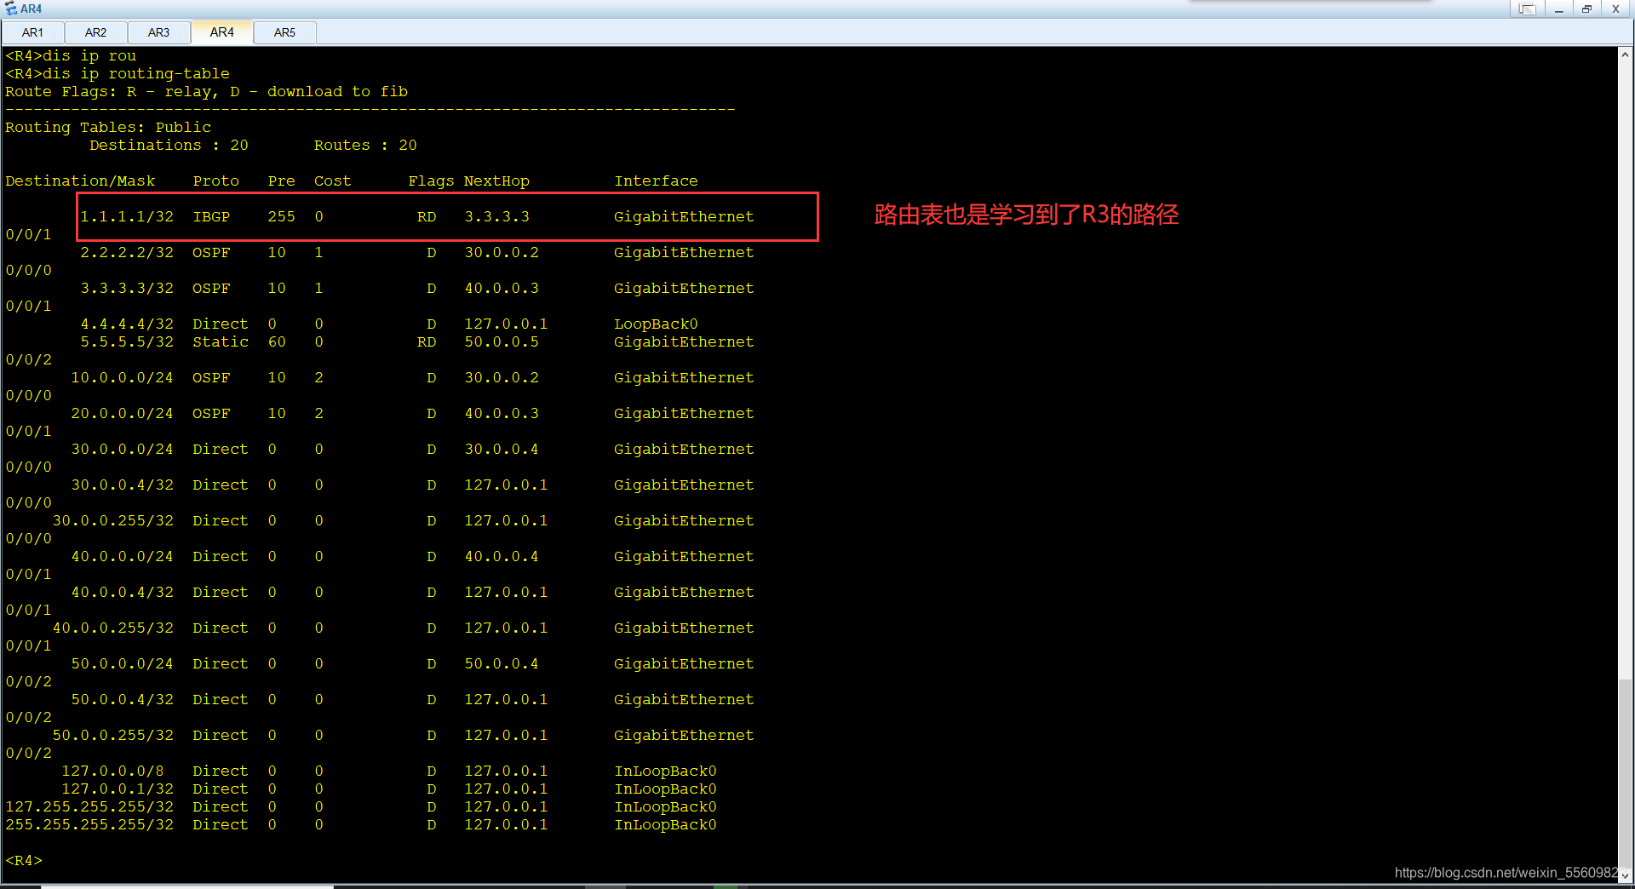Click the window layout icon in title bar

point(1527,9)
